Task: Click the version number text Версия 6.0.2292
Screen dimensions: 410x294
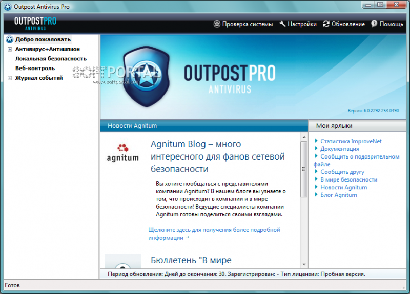Action: (373, 111)
